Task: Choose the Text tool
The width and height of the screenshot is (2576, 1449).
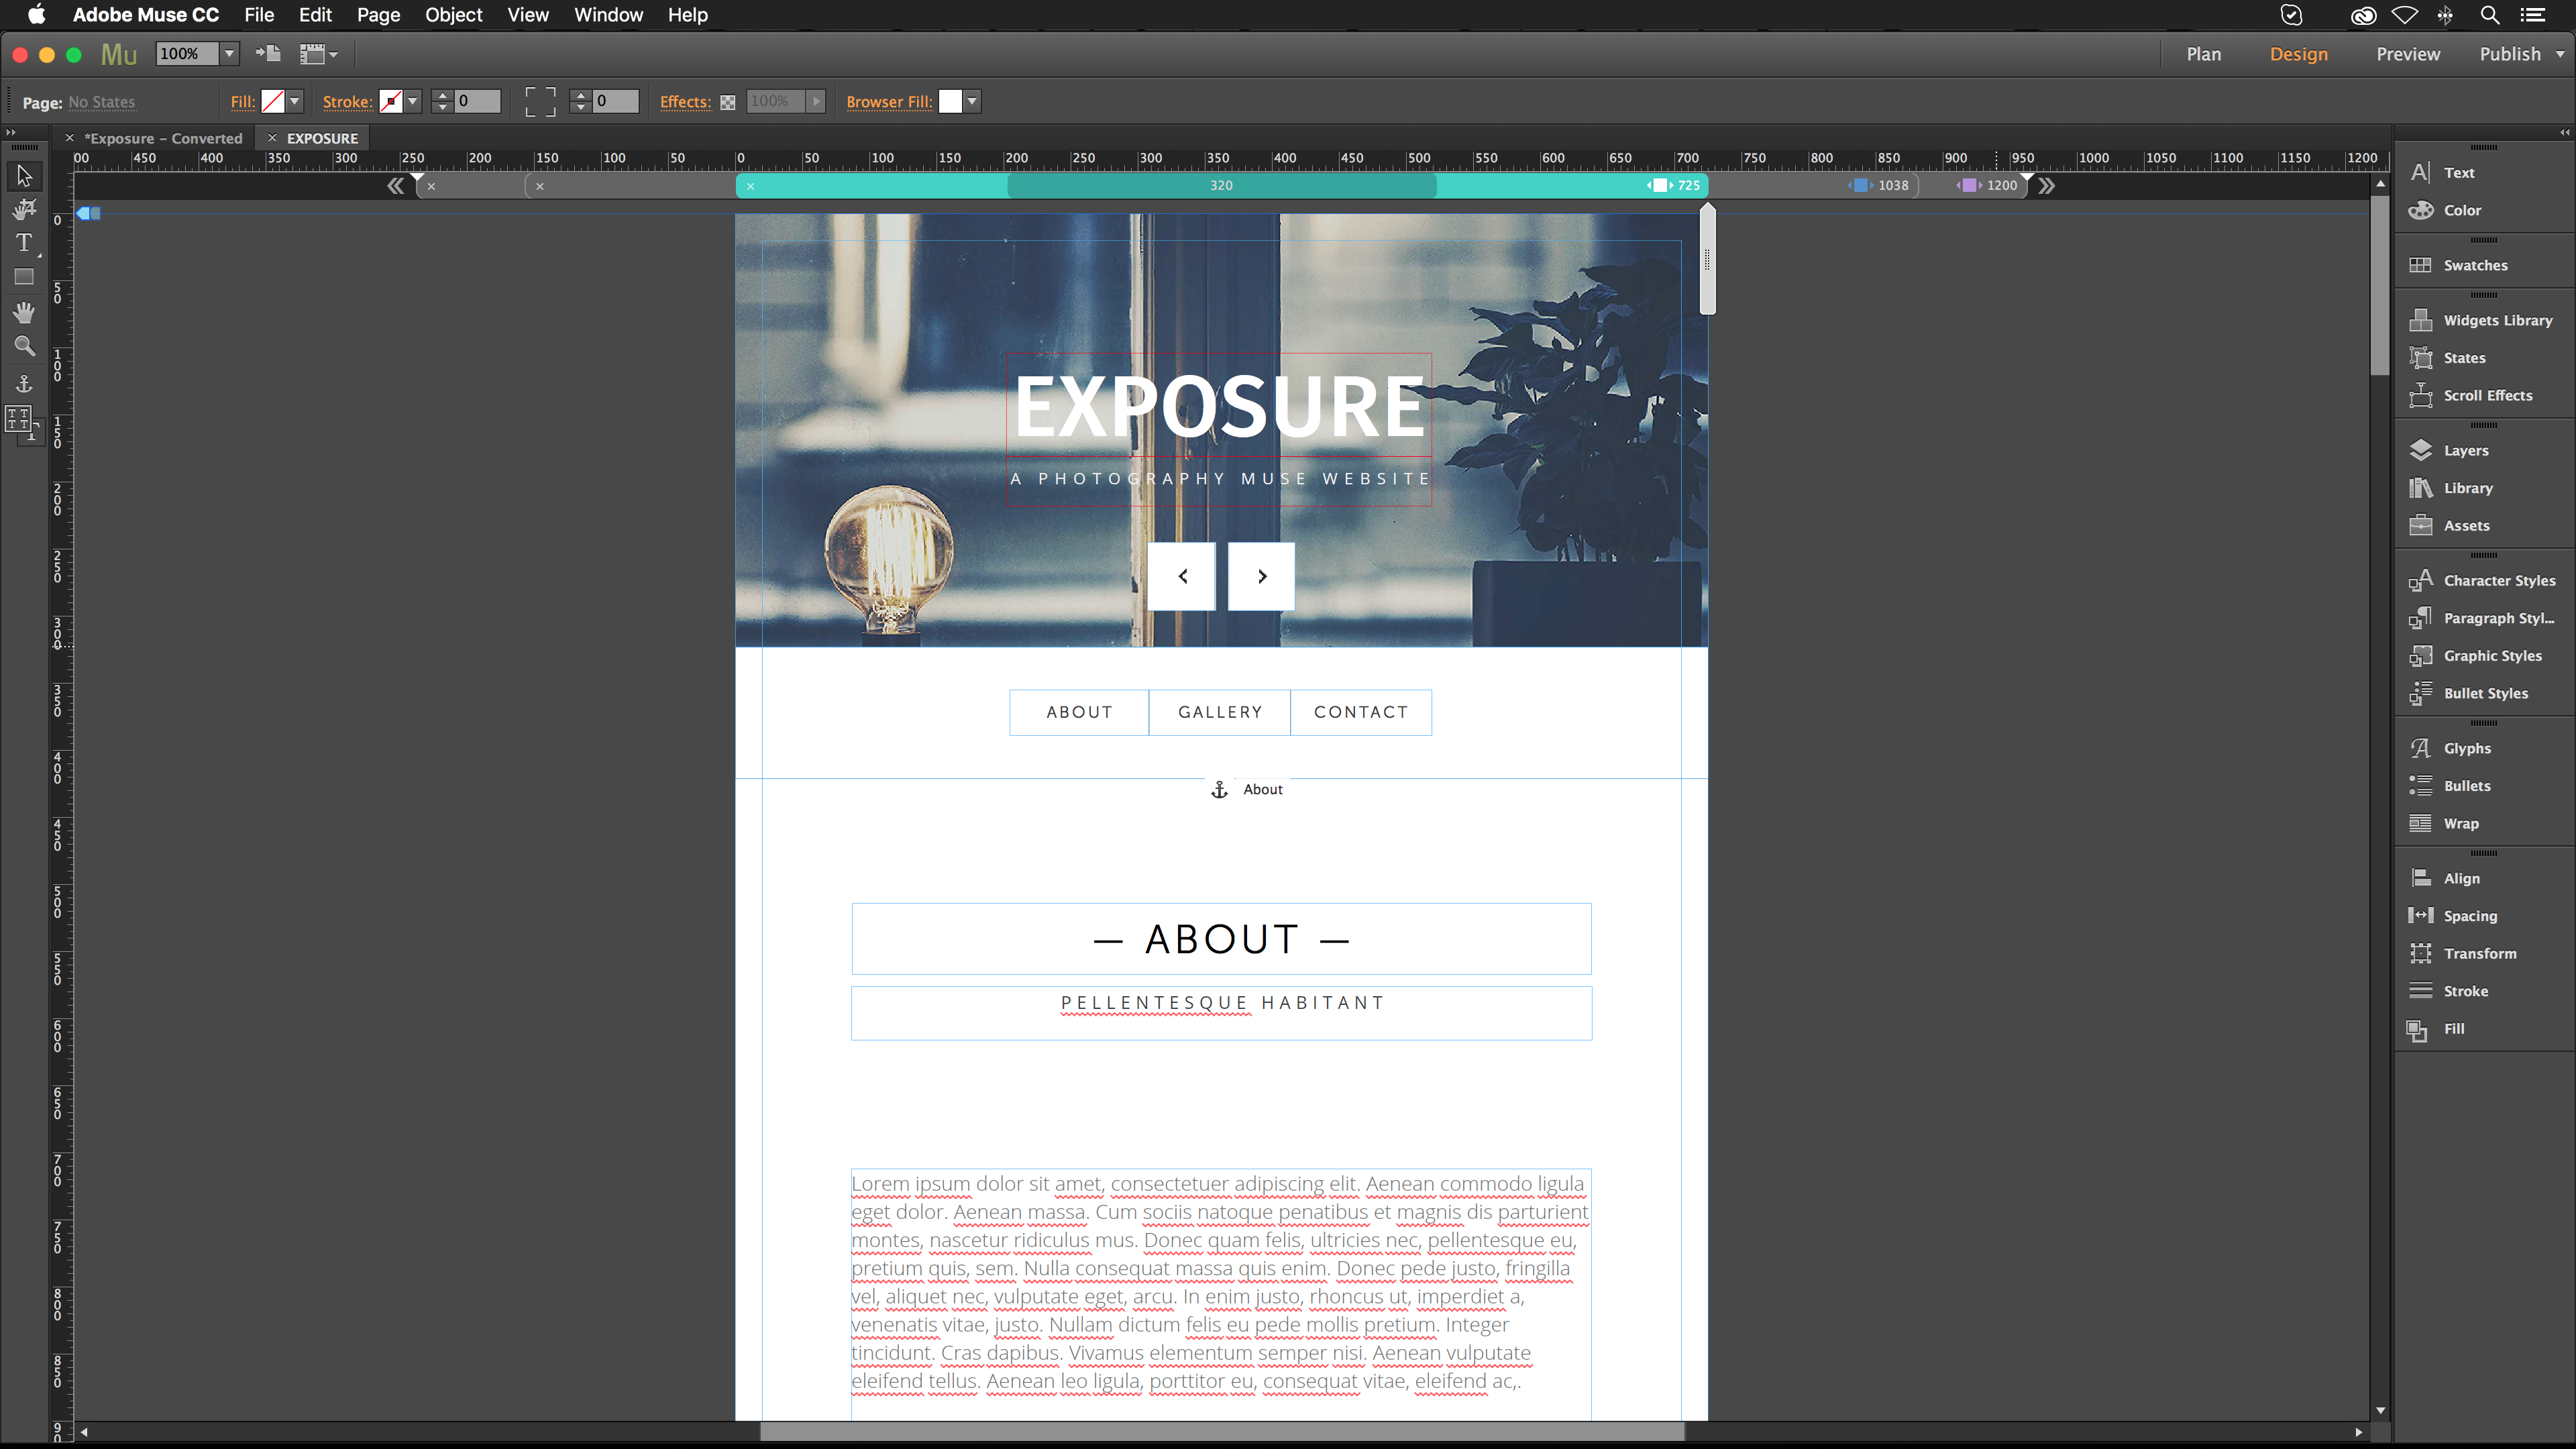Action: 24,243
